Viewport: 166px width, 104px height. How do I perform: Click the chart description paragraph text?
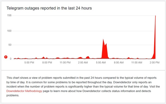click(x=83, y=87)
